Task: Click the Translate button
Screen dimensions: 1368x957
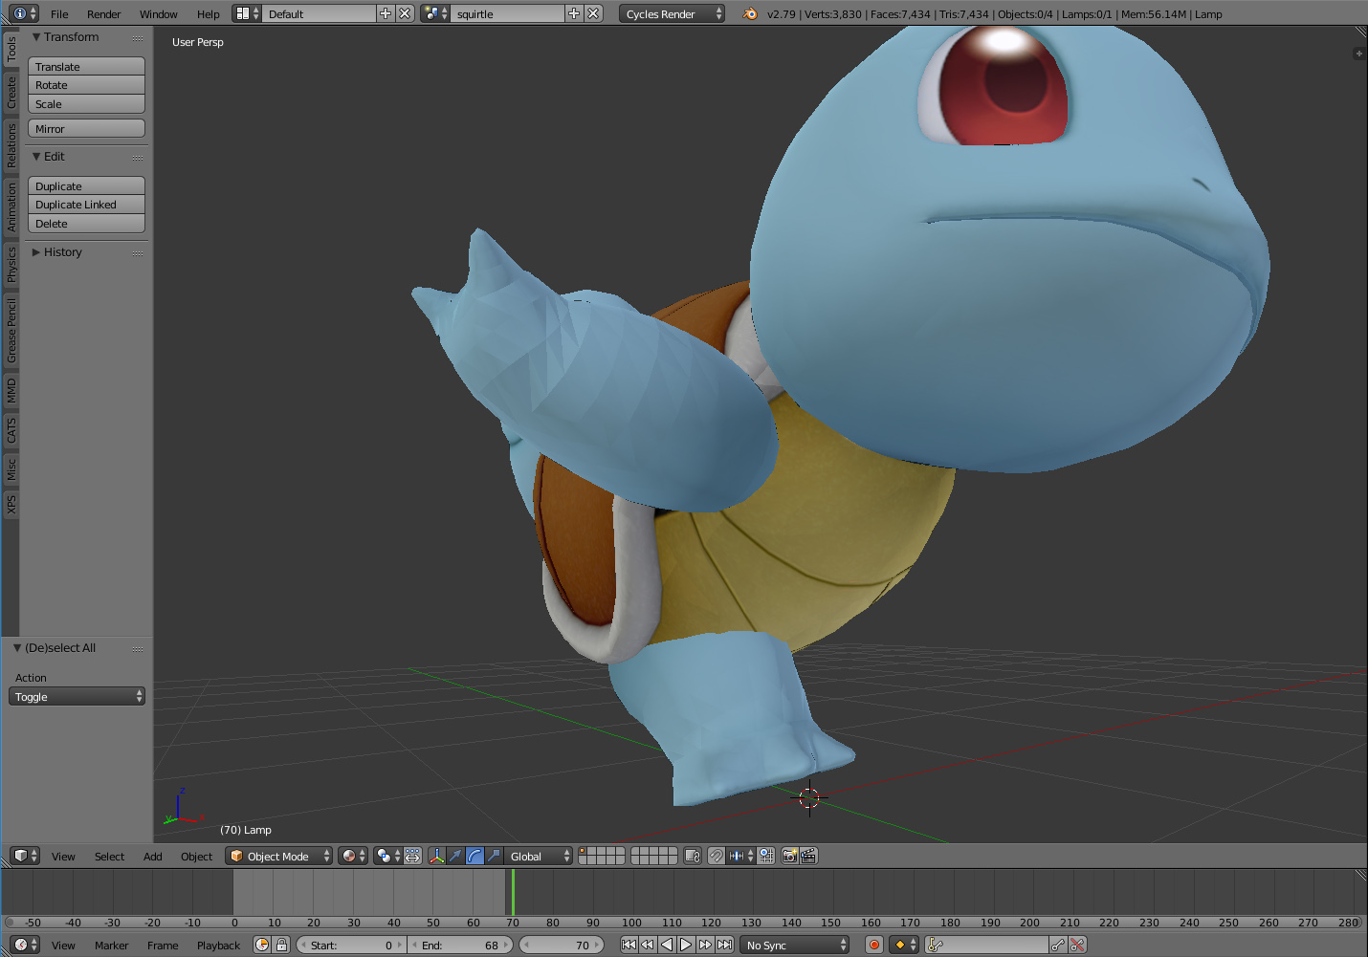Action: tap(86, 66)
